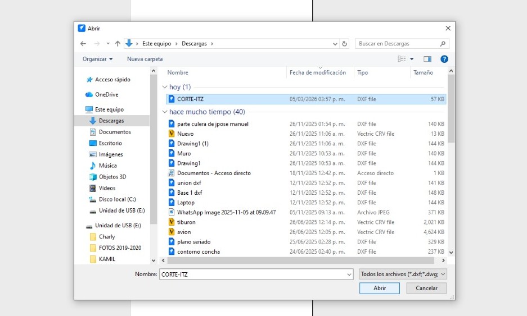Open Disco local (C:) drive
The image size is (527, 316).
(x=112, y=199)
